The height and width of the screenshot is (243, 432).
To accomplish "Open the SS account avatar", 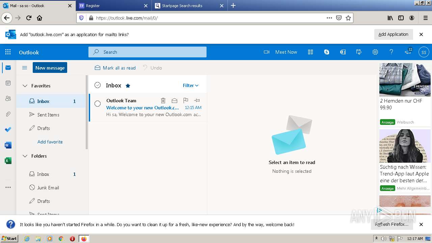I will 424,52.
